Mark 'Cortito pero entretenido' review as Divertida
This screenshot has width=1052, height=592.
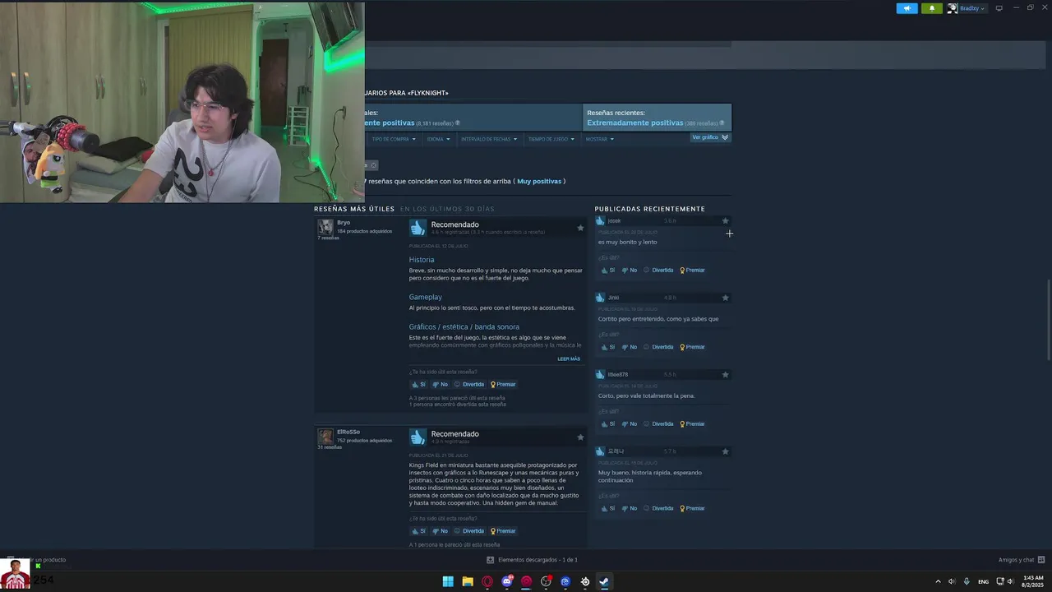click(x=658, y=347)
